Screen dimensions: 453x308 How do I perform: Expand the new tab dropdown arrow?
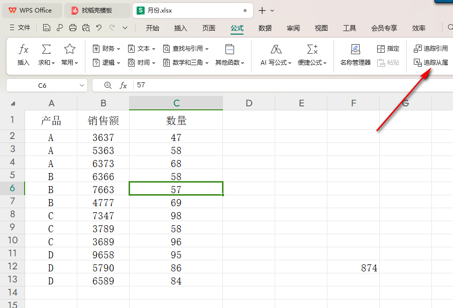tap(272, 11)
